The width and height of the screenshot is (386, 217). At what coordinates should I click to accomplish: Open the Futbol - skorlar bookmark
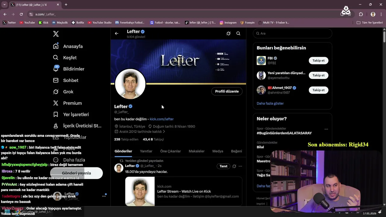[x=165, y=23]
